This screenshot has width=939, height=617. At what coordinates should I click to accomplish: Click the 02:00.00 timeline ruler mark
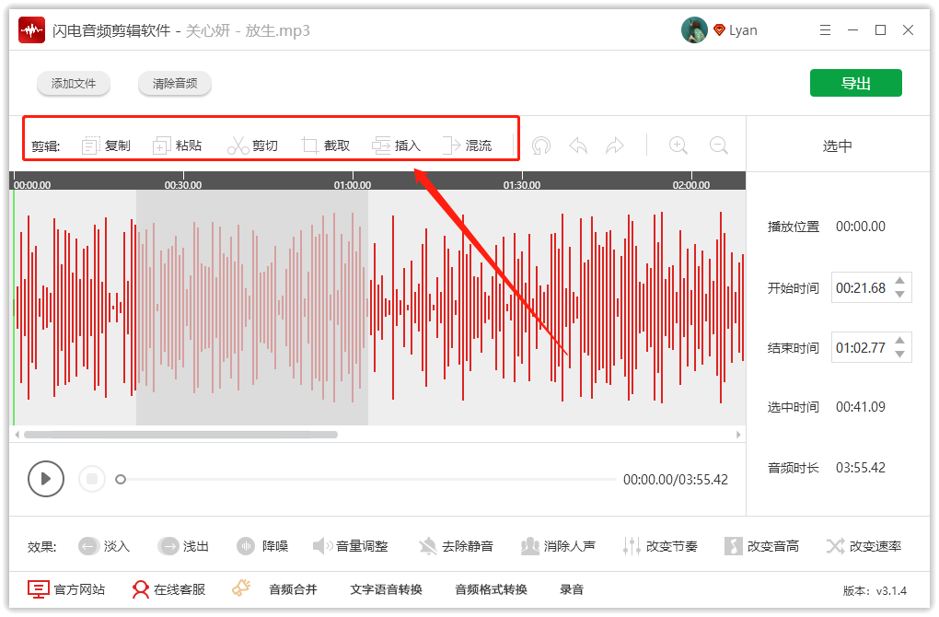pos(691,185)
